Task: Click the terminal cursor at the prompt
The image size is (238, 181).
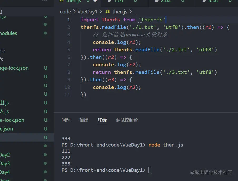Action: pyautogui.click(x=150, y=170)
